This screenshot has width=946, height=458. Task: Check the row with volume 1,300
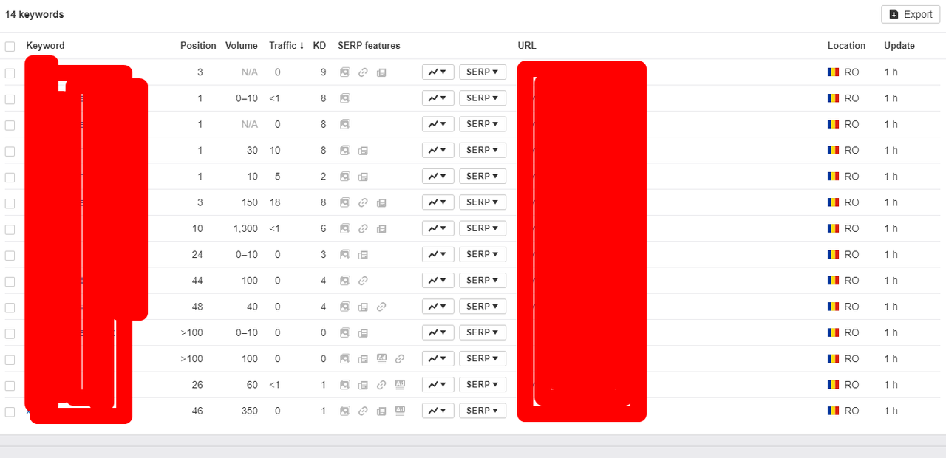click(x=10, y=230)
